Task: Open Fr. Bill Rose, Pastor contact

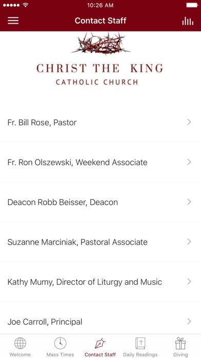Action: pos(100,122)
